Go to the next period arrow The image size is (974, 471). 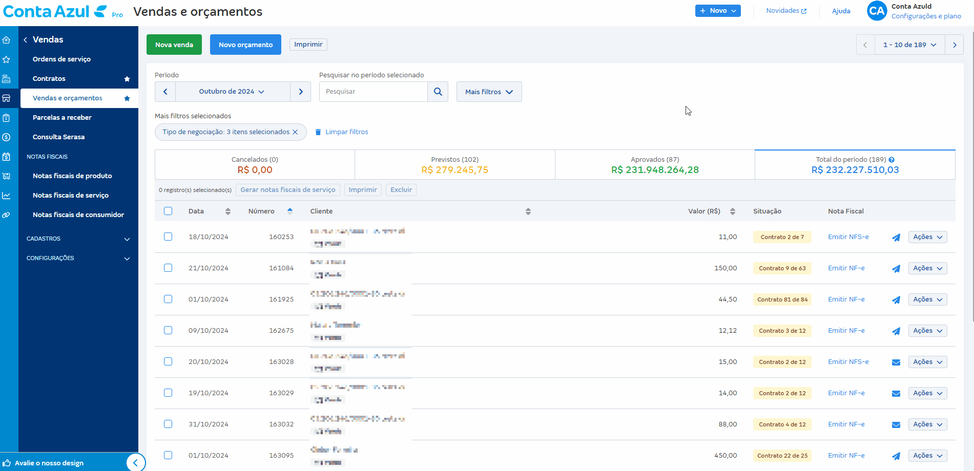(301, 92)
